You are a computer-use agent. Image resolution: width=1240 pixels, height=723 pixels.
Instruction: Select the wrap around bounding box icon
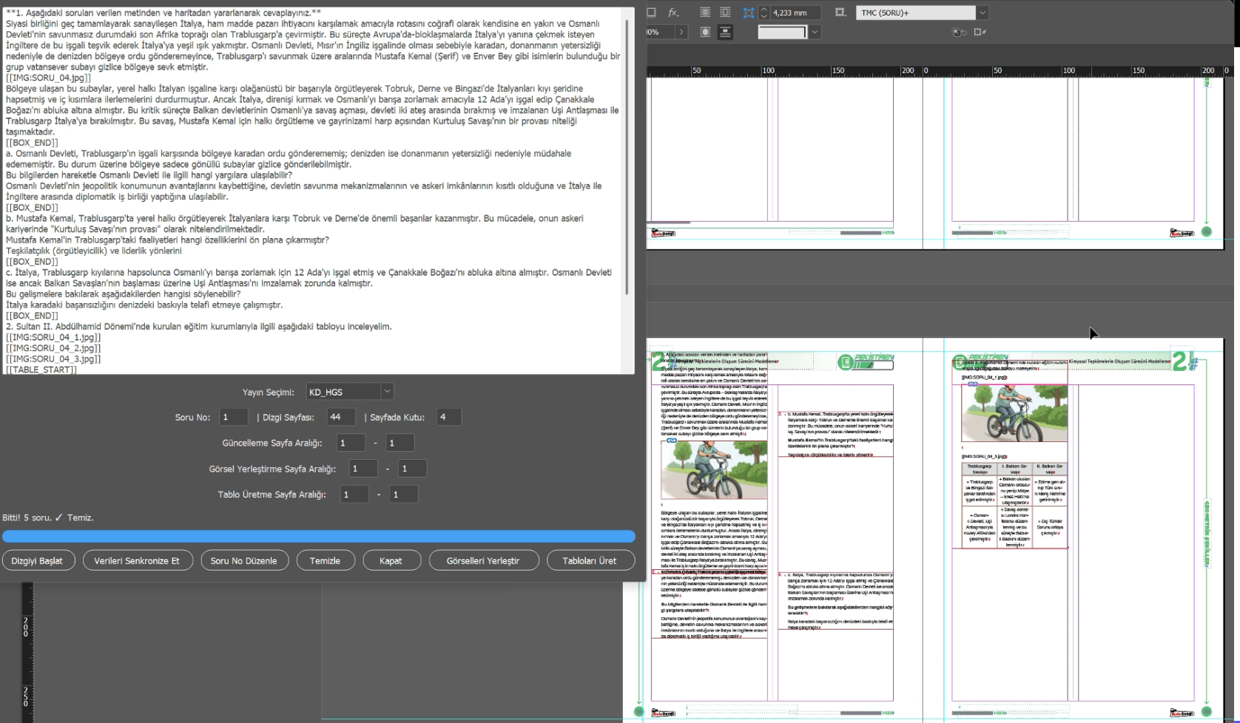[725, 13]
